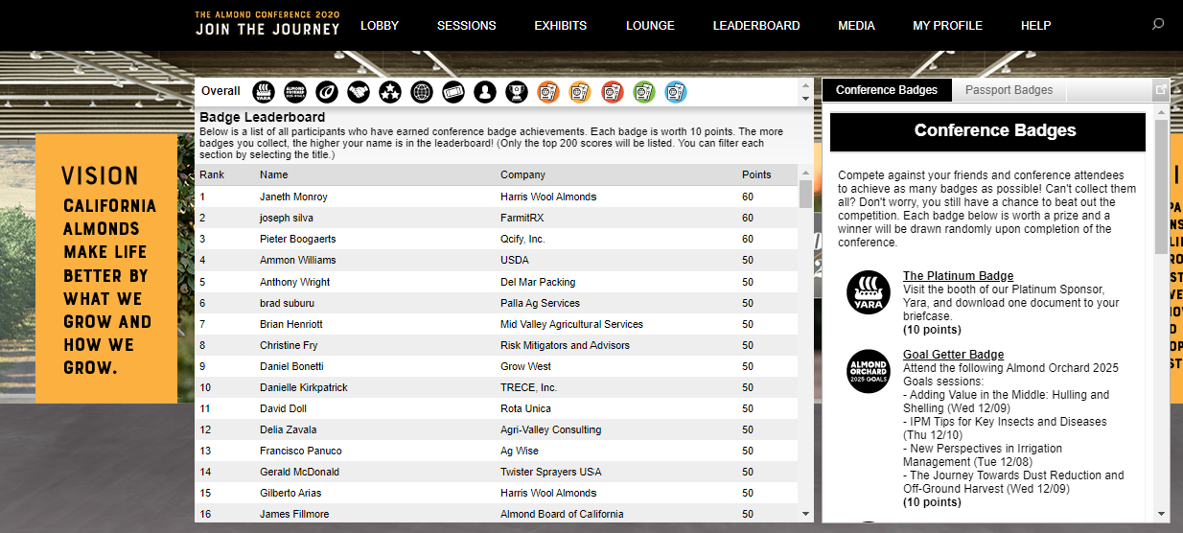
Task: Open the search magnifier icon
Action: (1158, 25)
